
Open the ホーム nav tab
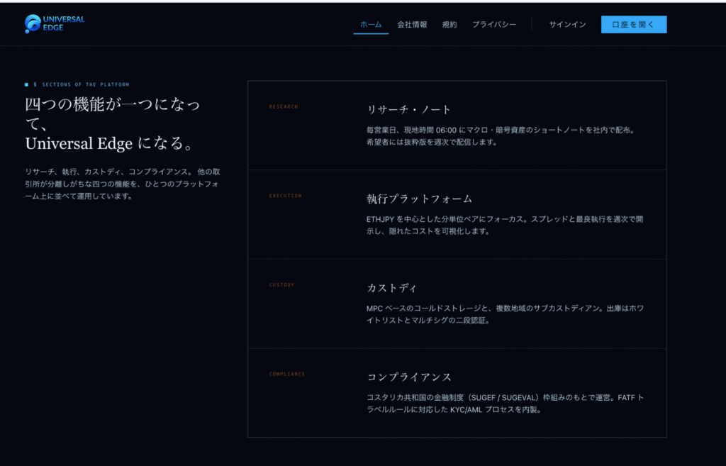371,25
